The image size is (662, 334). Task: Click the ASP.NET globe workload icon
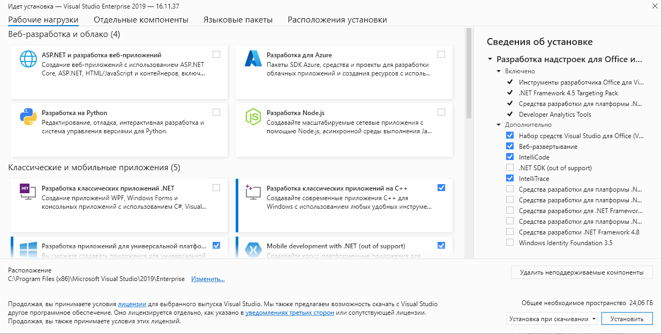pos(27,58)
